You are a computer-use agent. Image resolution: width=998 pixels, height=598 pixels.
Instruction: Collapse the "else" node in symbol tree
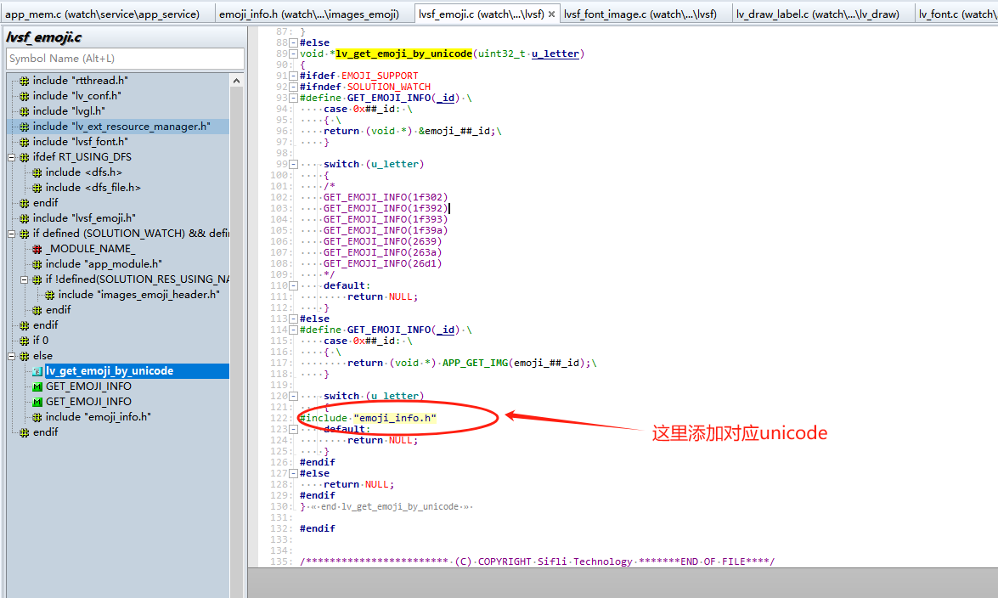point(12,356)
